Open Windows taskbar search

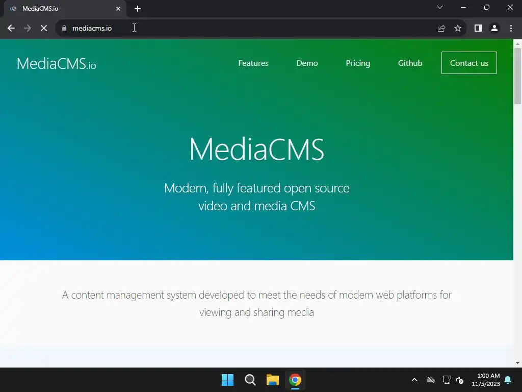click(x=250, y=380)
